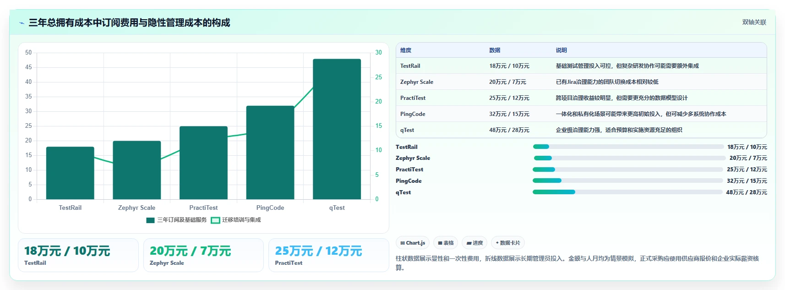Click the 25万元 / 12万元 value after the progress bar
The width and height of the screenshot is (785, 290).
(747, 170)
